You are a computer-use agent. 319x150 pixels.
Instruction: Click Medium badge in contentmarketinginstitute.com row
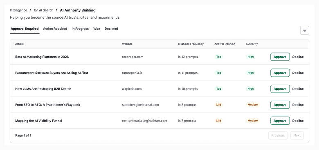coord(253,121)
